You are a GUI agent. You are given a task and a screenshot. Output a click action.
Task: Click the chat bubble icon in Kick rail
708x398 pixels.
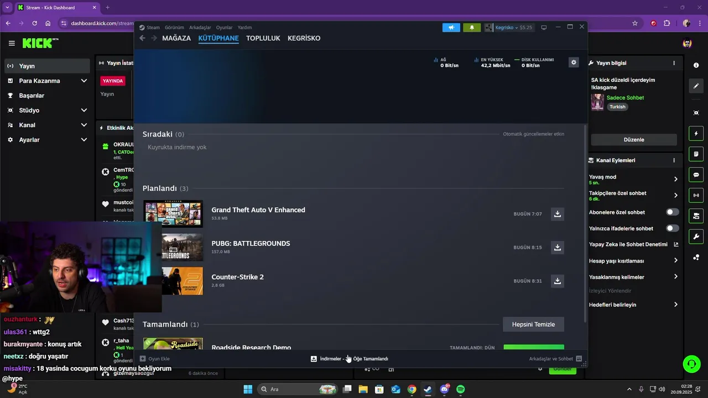coord(696,175)
